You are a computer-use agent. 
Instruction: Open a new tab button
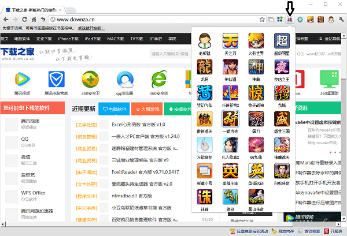click(71, 10)
